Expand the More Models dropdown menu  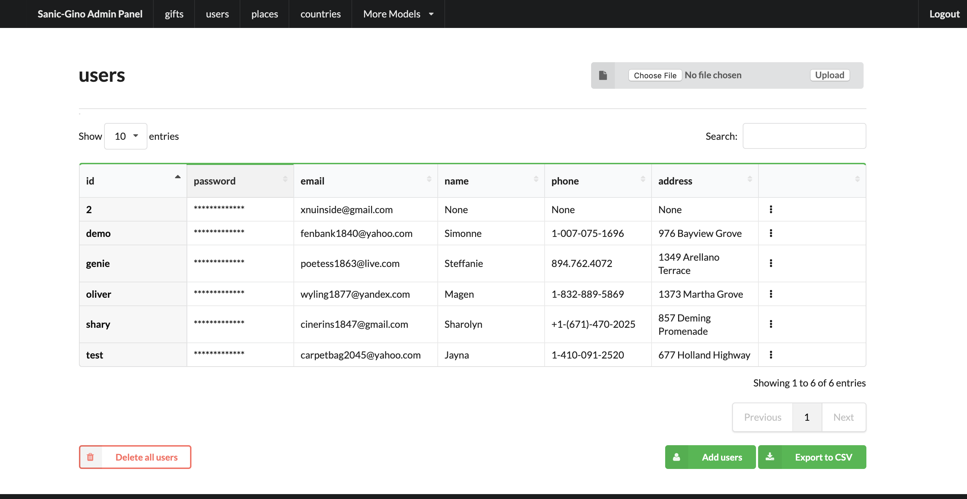tap(398, 14)
